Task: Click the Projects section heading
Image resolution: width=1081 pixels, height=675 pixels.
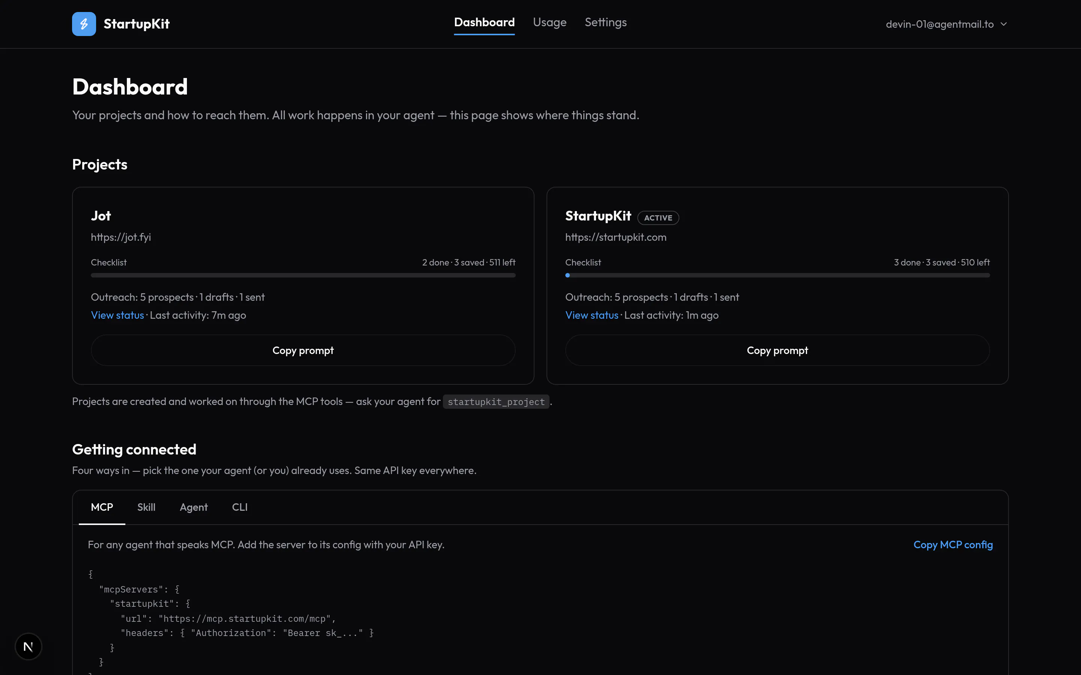Action: pyautogui.click(x=99, y=164)
